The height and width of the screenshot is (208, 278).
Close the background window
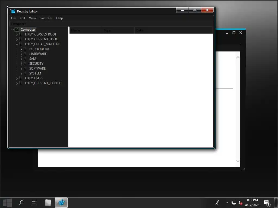(x=241, y=33)
